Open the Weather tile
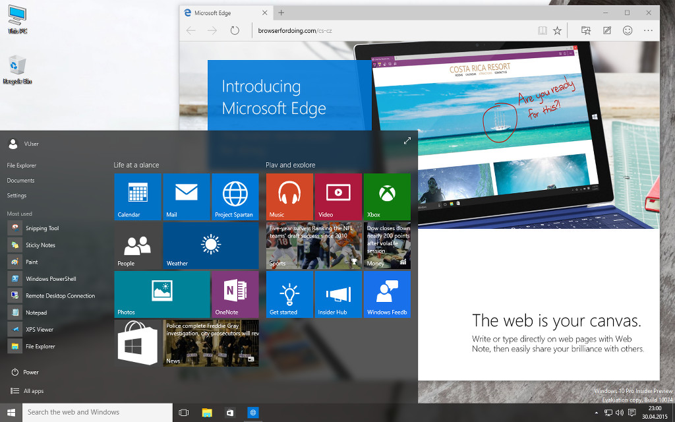Image resolution: width=675 pixels, height=422 pixels. pyautogui.click(x=211, y=245)
